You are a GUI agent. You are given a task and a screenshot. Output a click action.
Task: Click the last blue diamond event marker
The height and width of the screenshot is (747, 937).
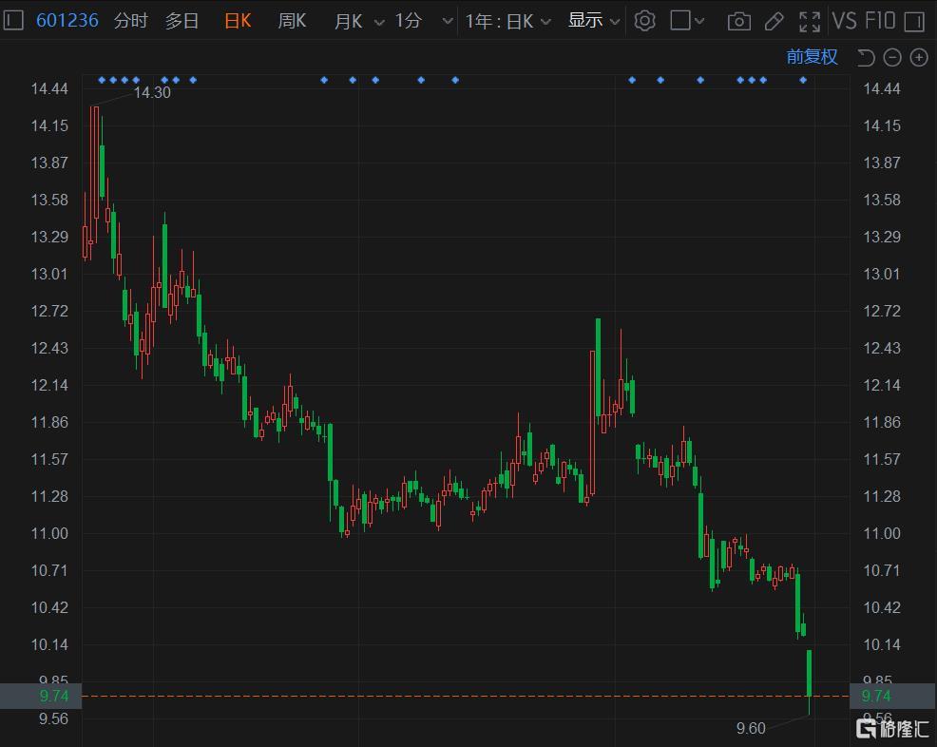point(803,80)
